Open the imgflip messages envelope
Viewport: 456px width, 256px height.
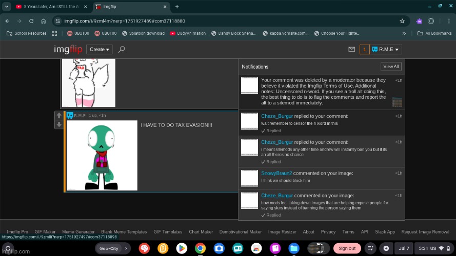351,49
